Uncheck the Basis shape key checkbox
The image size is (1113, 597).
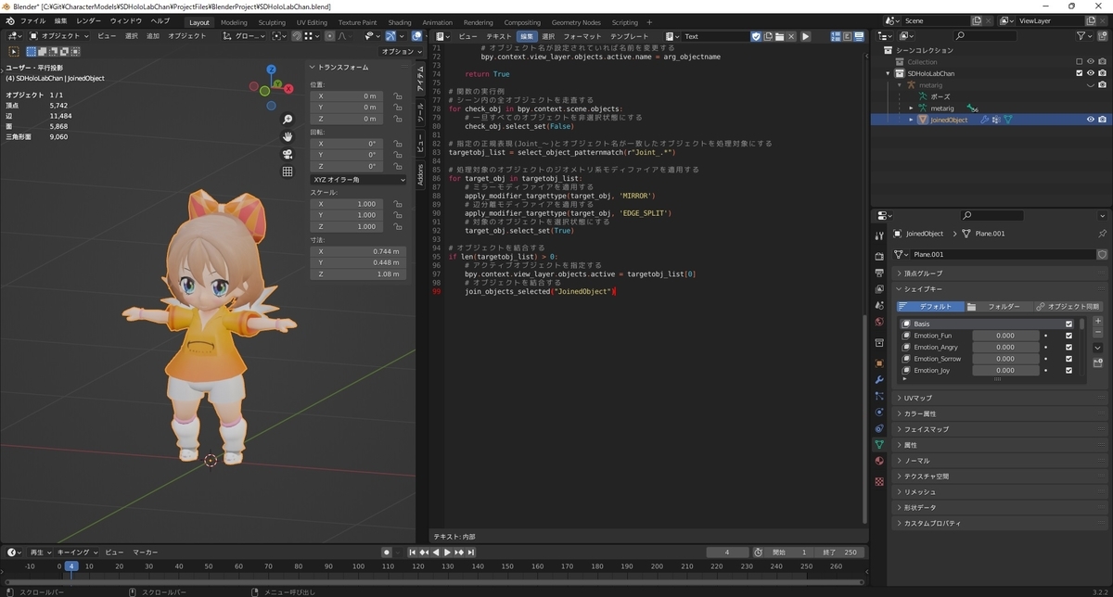[1069, 324]
